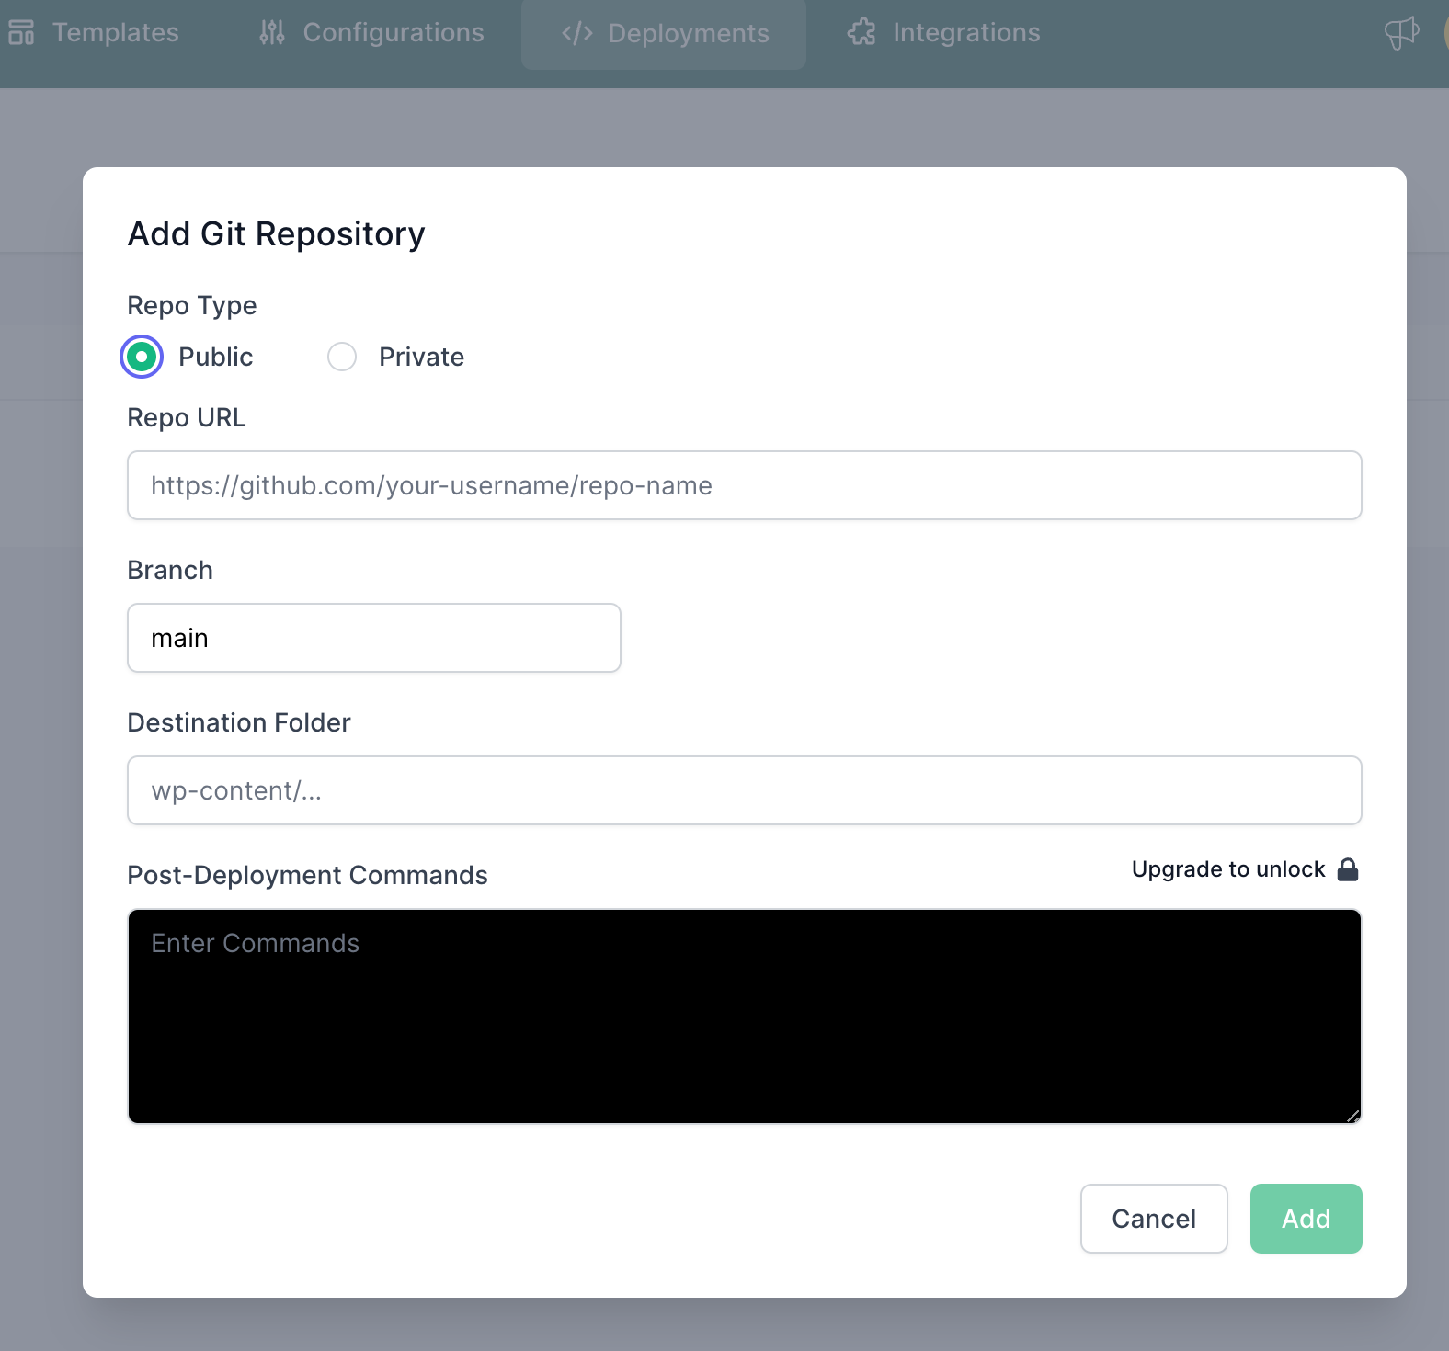Click inside the Post-Deployment Commands text area
The height and width of the screenshot is (1351, 1449).
click(744, 1016)
